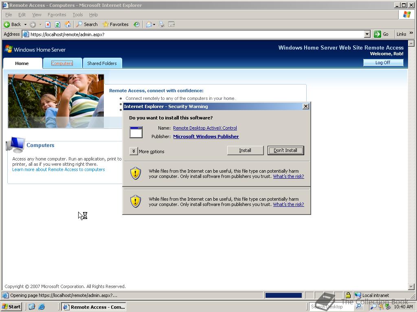Expand the Back button history dropdown
Image resolution: width=417 pixels, height=312 pixels.
25,25
